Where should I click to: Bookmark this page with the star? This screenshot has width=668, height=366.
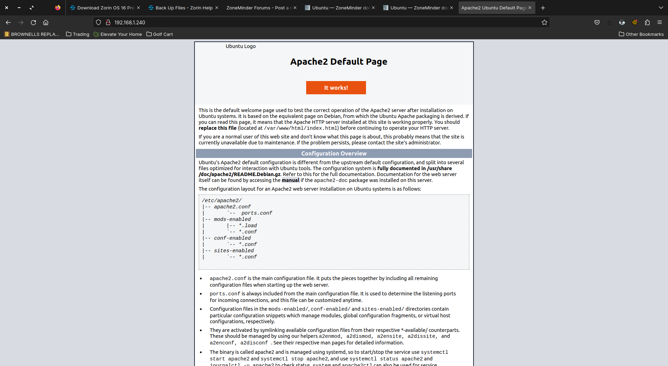pyautogui.click(x=544, y=23)
